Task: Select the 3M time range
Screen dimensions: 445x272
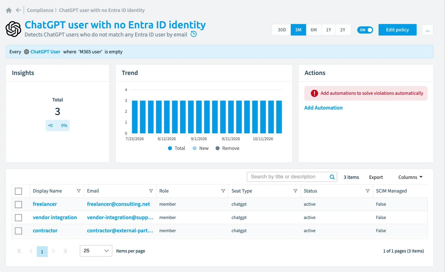Action: pyautogui.click(x=298, y=30)
